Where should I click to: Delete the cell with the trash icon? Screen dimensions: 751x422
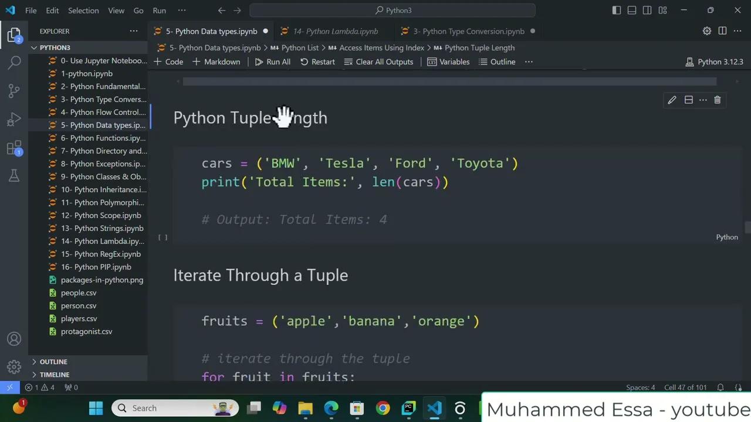pyautogui.click(x=717, y=100)
